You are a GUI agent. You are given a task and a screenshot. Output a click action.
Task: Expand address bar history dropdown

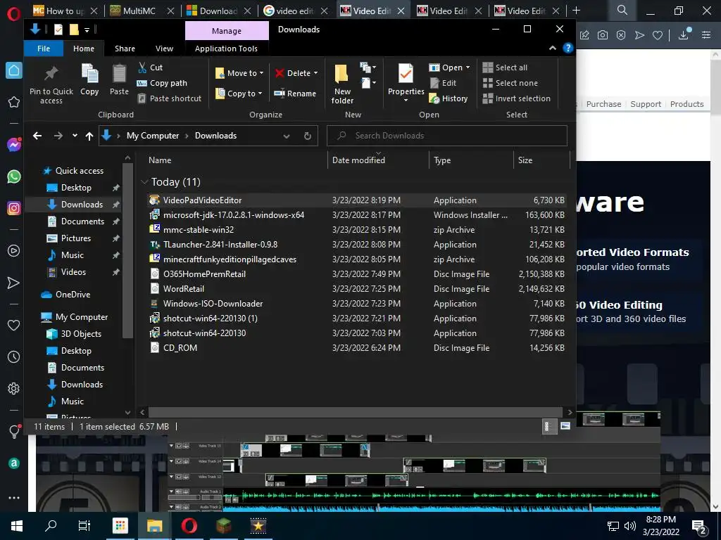click(x=287, y=136)
